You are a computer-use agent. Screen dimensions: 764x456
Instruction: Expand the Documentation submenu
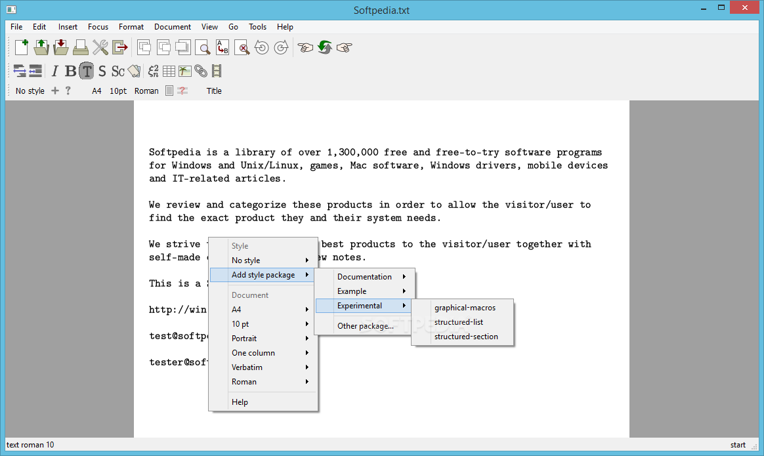[x=364, y=277]
